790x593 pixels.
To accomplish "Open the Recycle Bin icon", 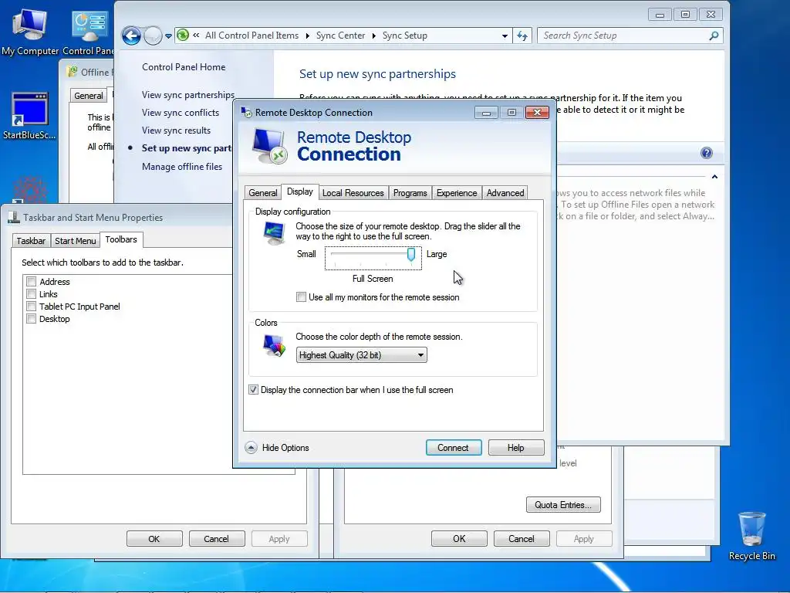I will 751,536.
